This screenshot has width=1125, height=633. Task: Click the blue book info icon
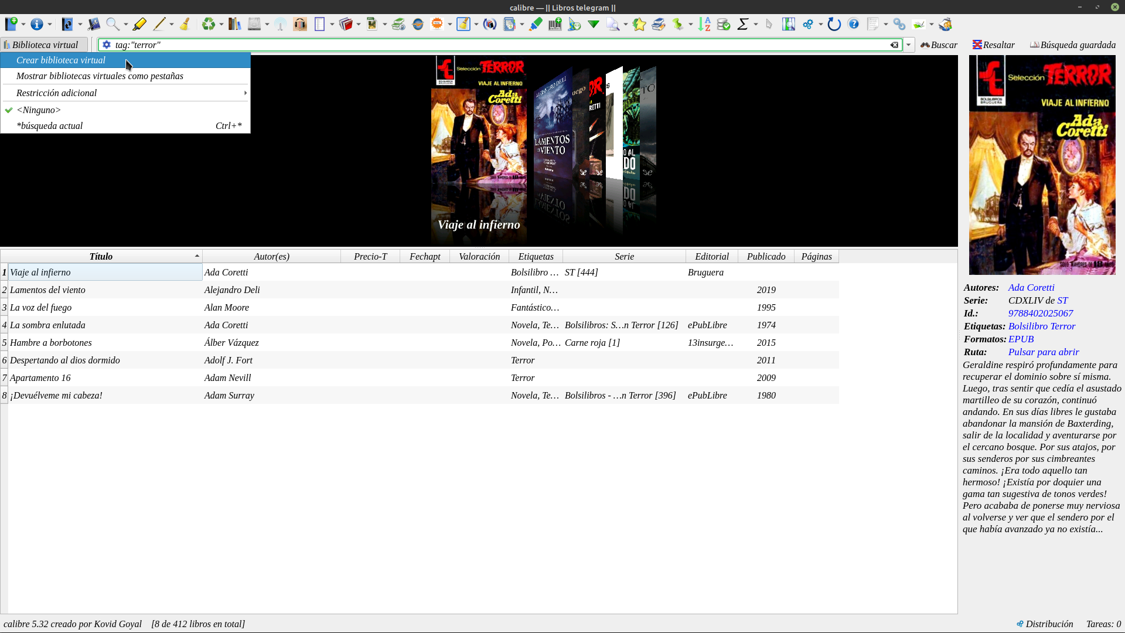point(37,24)
